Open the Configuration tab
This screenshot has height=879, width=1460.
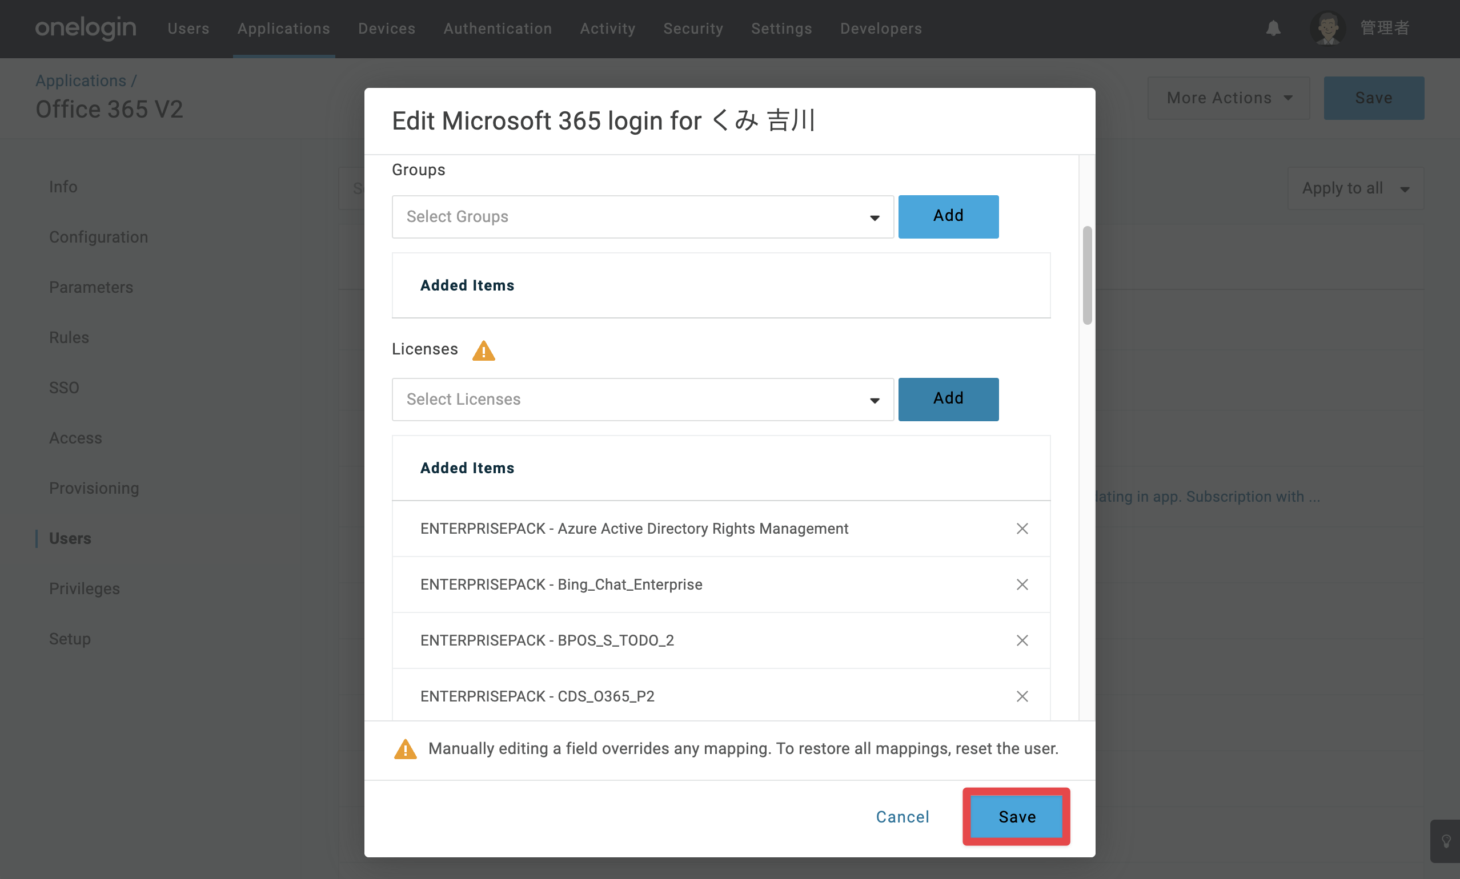[x=98, y=237]
